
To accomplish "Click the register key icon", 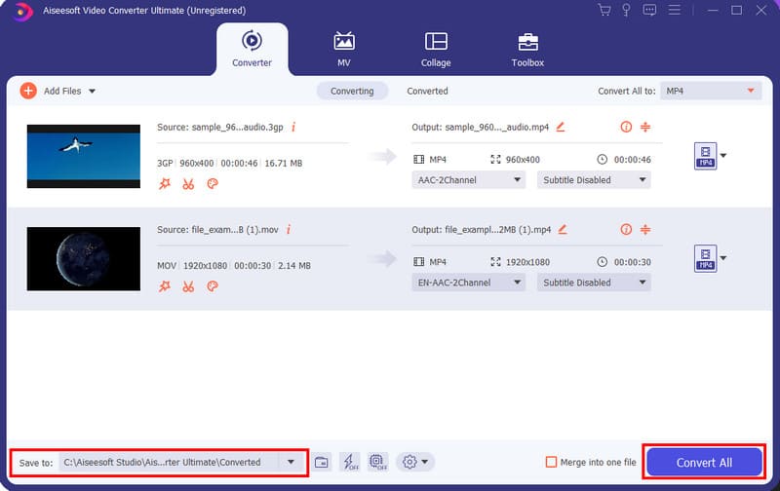I will pos(626,10).
